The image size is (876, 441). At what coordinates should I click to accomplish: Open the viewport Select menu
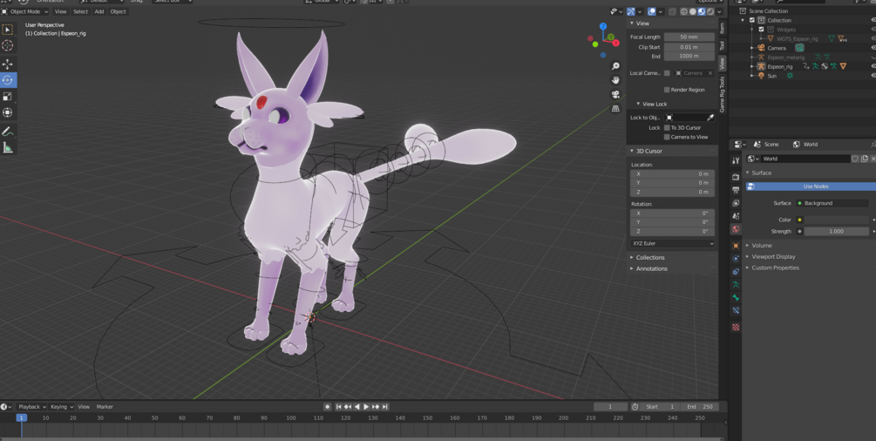point(80,11)
